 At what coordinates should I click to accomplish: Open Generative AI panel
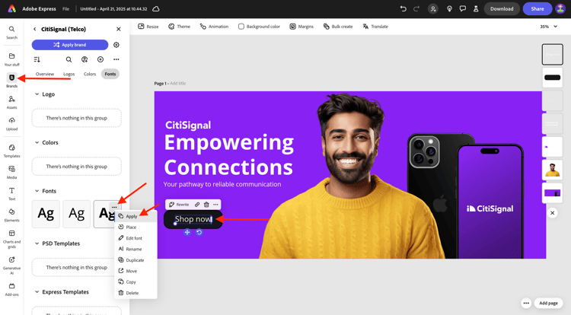(x=11, y=266)
